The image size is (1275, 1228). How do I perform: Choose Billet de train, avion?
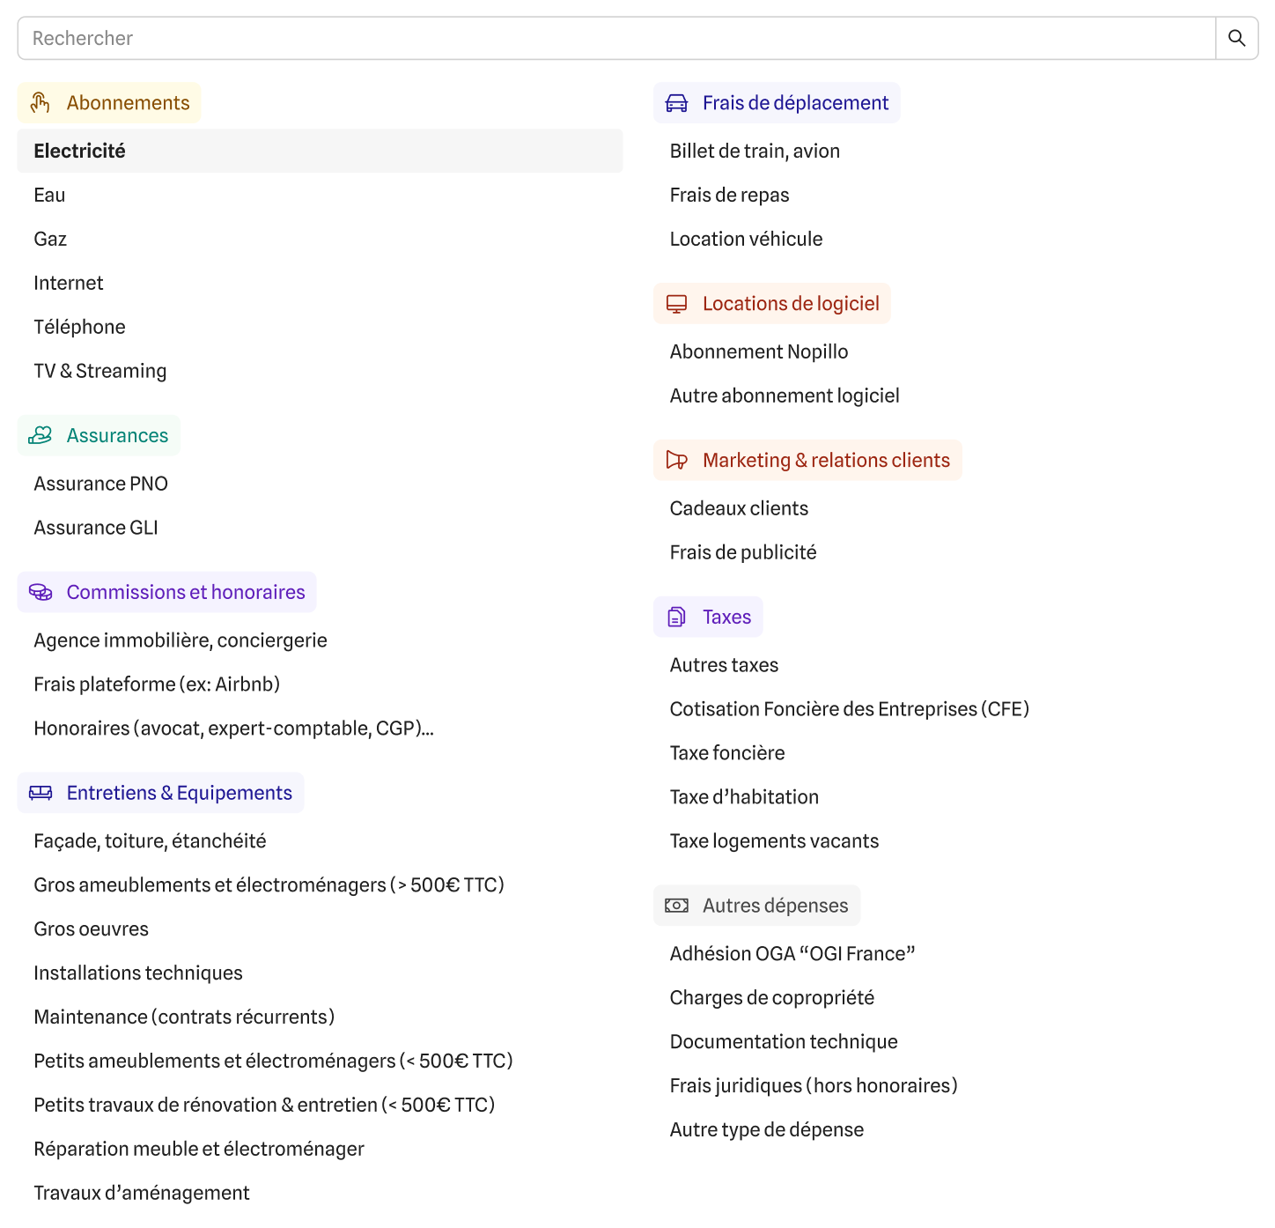pos(755,152)
